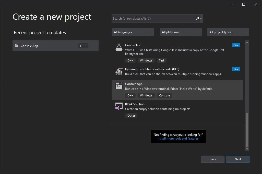Click the Test tag under Google Test

162,60
